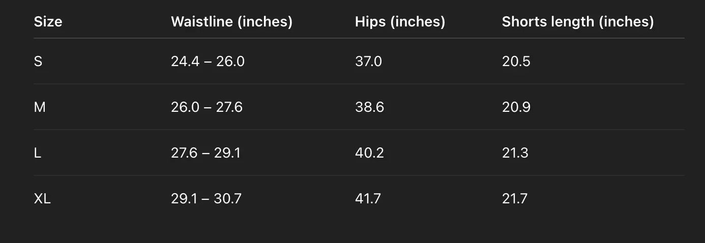Click the Shorts length (inches) header
The width and height of the screenshot is (705, 243).
578,21
